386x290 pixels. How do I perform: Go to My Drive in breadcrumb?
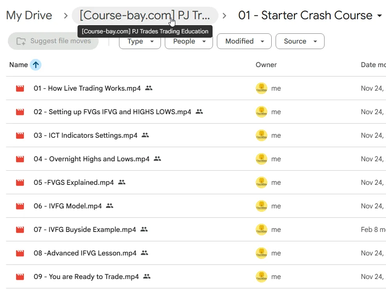point(29,15)
